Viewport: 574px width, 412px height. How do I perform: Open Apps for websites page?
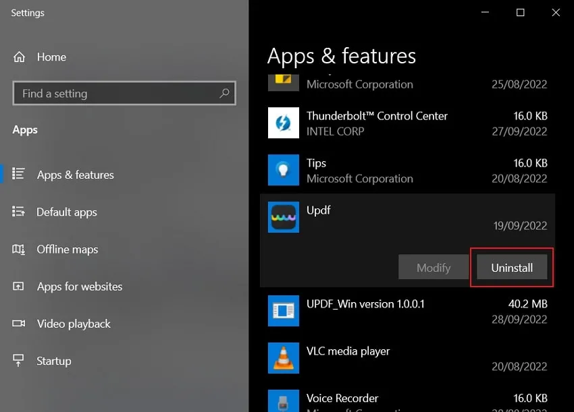click(x=80, y=287)
